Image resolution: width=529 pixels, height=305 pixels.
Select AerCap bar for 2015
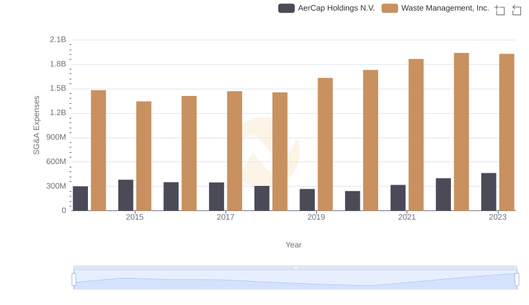coord(126,195)
